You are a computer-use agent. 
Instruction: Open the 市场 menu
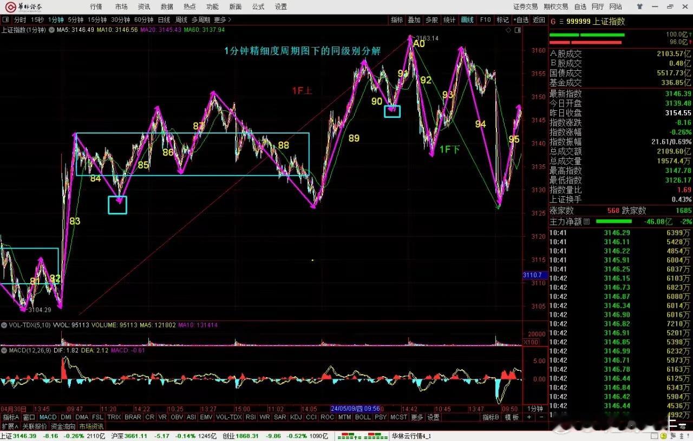121,6
